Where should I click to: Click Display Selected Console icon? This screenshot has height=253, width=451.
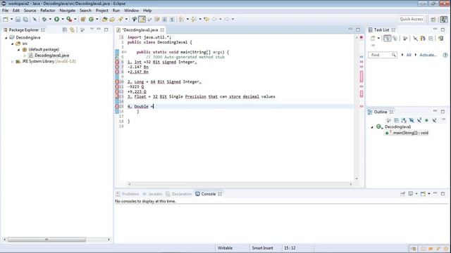tap(411, 194)
